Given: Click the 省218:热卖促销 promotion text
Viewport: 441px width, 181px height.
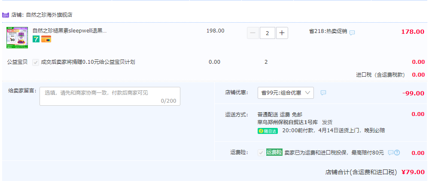Looking at the screenshot, I should (x=328, y=31).
